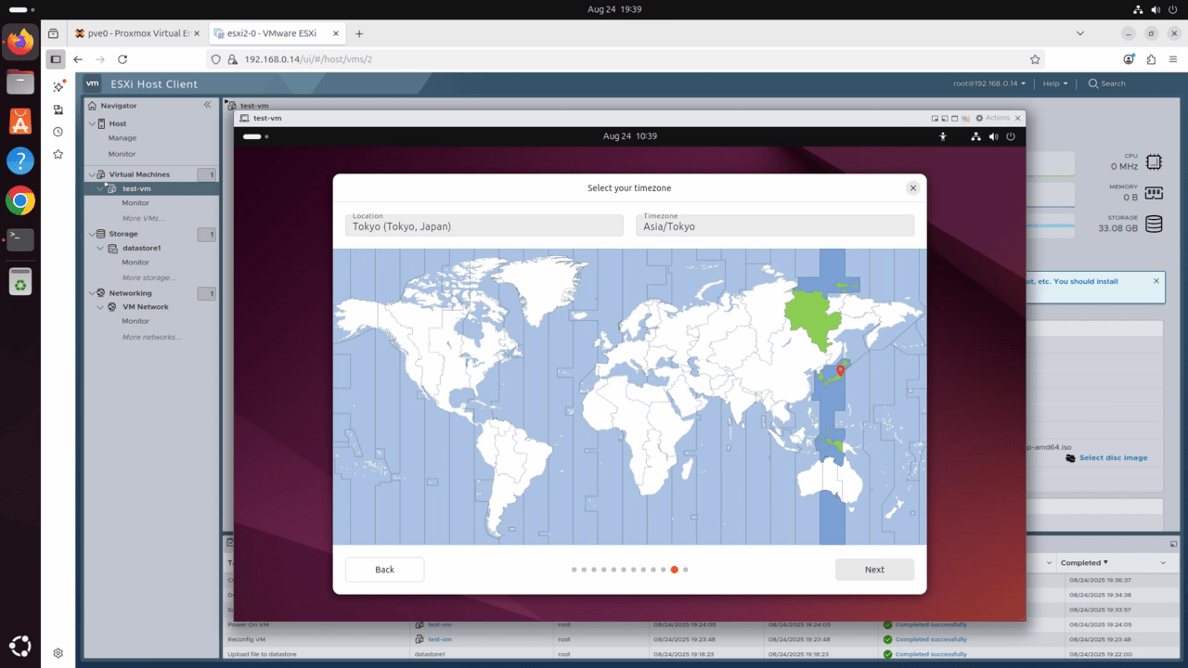Collapse the Navigator panel
The height and width of the screenshot is (668, 1188).
pyautogui.click(x=208, y=105)
